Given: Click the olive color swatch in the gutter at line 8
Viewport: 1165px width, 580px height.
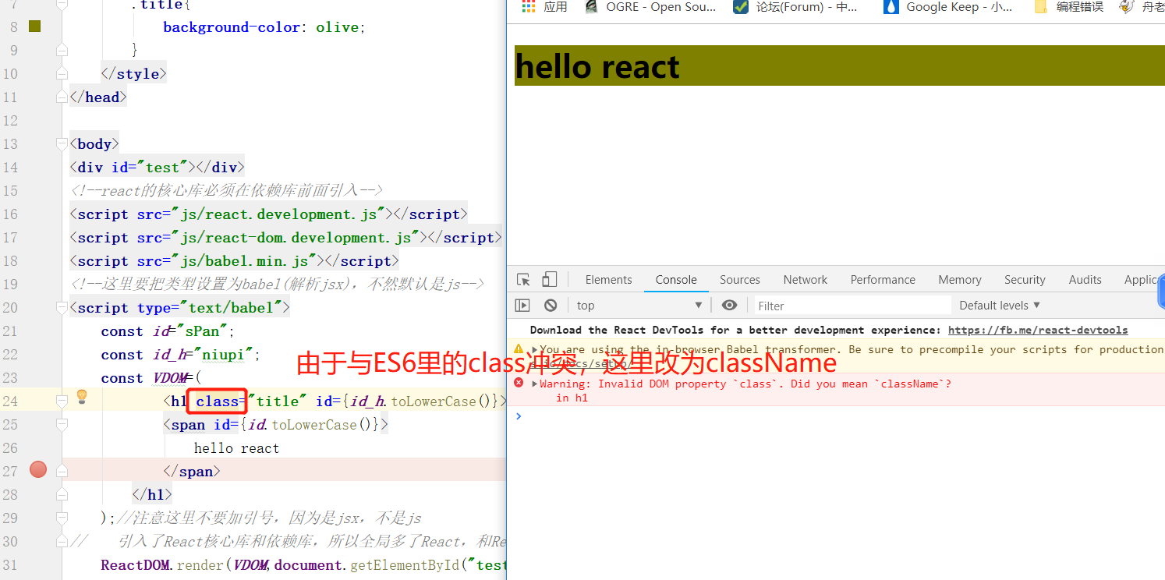Looking at the screenshot, I should pyautogui.click(x=34, y=27).
